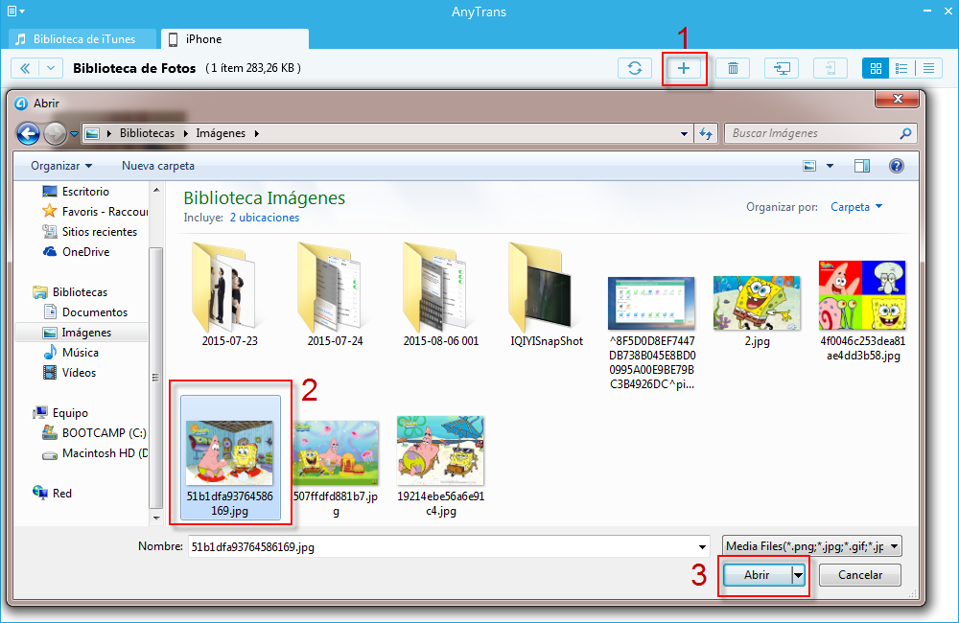Click the sidebar scrollbar down arrow
This screenshot has width=959, height=623.
(x=156, y=518)
